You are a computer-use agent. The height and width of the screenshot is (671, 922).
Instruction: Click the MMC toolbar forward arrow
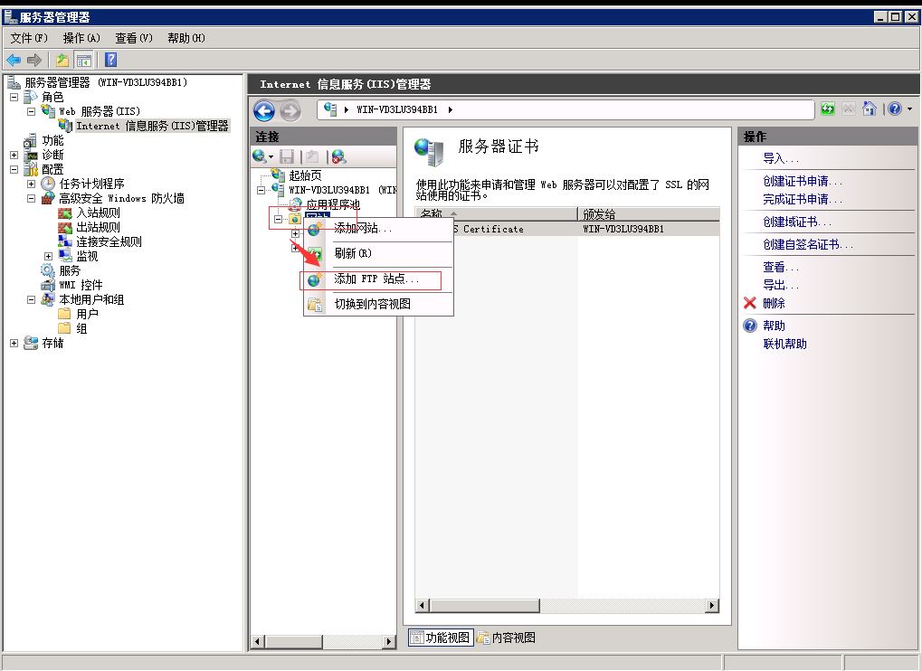click(34, 60)
